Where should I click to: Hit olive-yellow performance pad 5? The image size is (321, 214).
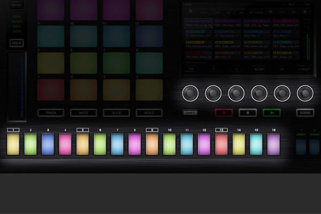pos(51,63)
